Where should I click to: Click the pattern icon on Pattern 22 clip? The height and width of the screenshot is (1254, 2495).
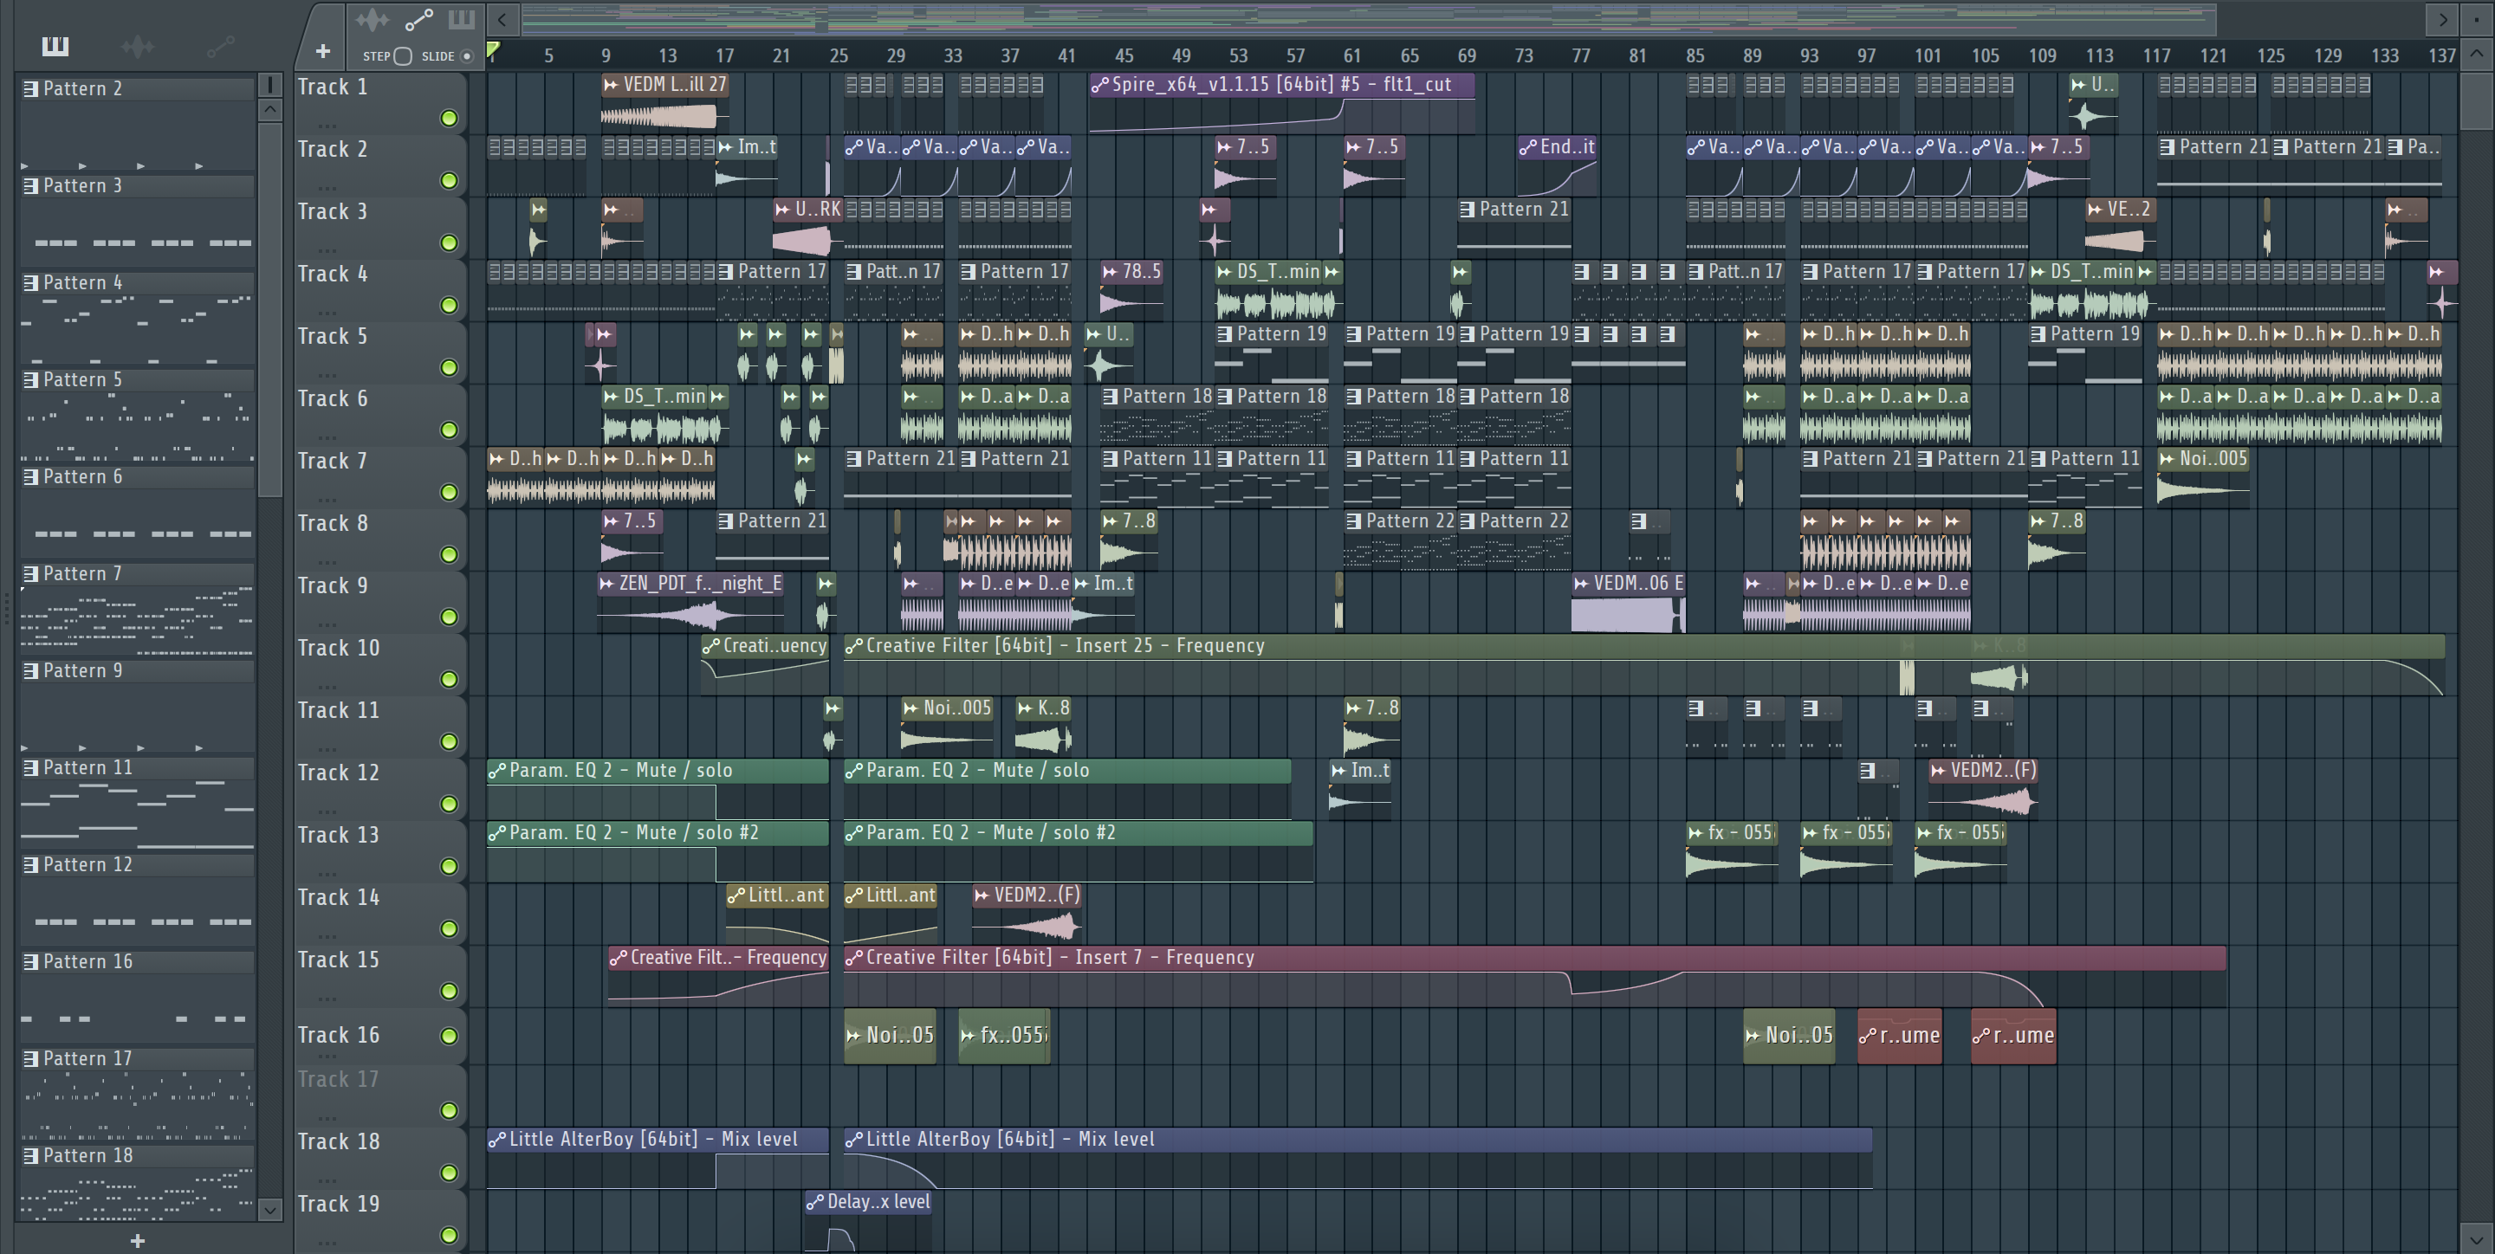click(1353, 521)
